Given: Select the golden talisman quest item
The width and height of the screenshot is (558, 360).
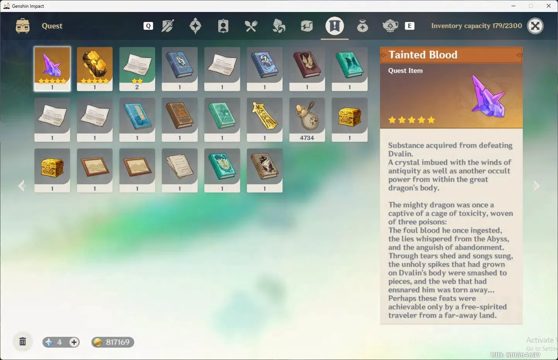Looking at the screenshot, I should (x=265, y=120).
